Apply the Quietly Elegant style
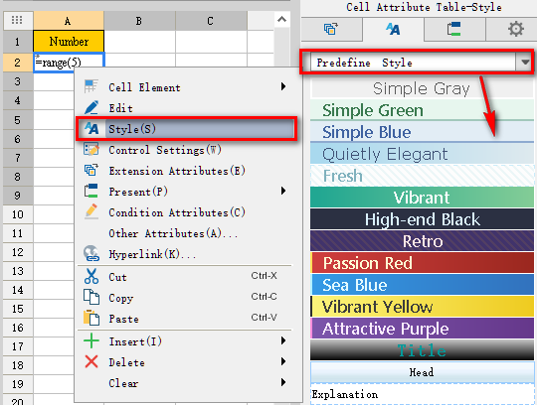 tap(422, 154)
